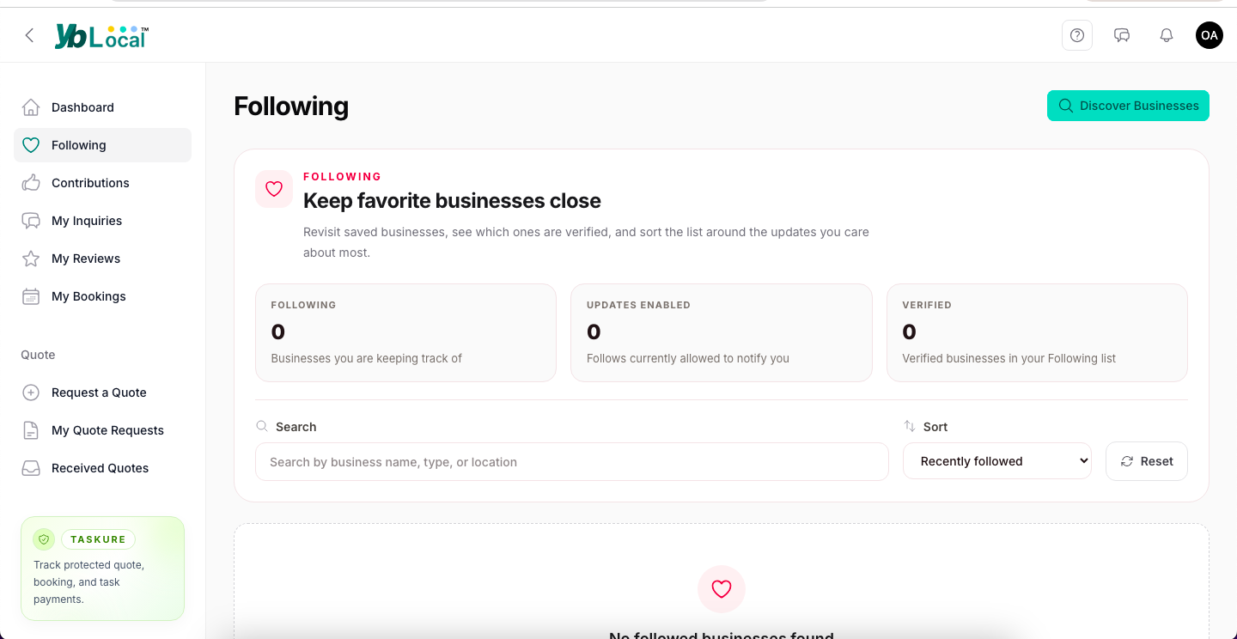Open the notifications bell icon
Viewport: 1237px width, 639px height.
tap(1167, 35)
